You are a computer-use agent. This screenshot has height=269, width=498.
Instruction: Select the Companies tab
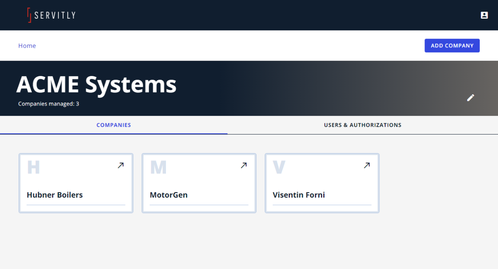click(114, 125)
